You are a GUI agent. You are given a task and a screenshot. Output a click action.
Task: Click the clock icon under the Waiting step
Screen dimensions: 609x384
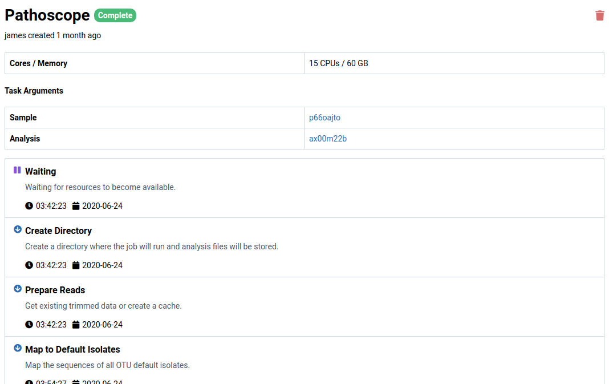coord(29,205)
